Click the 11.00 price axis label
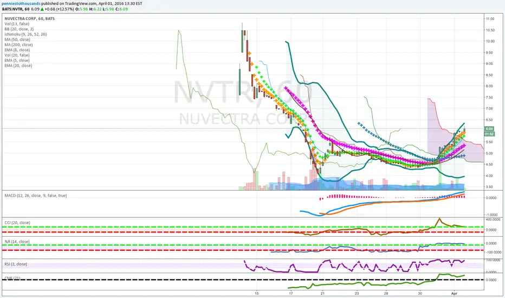The width and height of the screenshot is (505, 298). (490, 19)
